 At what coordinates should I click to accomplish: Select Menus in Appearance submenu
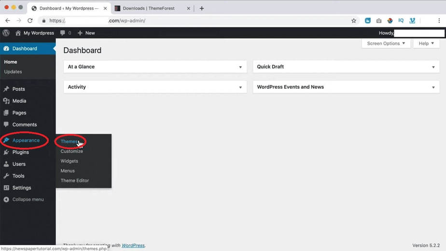[68, 171]
